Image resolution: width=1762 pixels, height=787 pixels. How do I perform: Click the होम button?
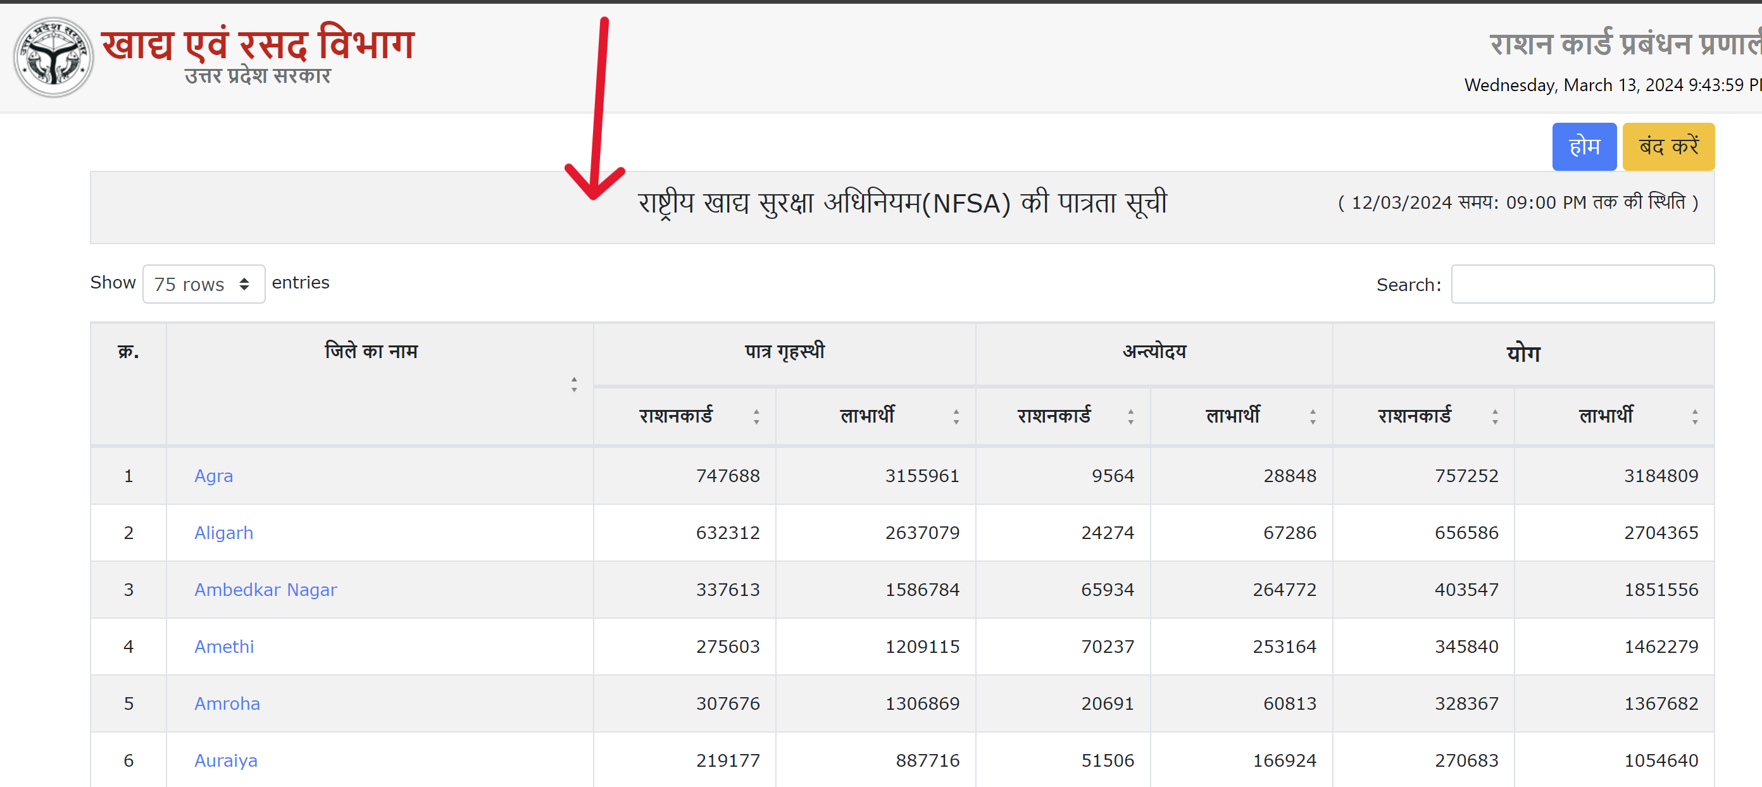1584,146
